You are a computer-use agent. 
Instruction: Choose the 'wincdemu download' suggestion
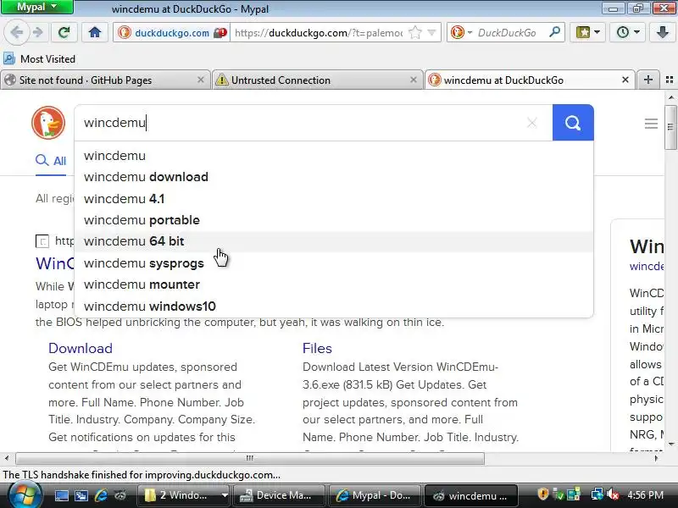(334, 177)
